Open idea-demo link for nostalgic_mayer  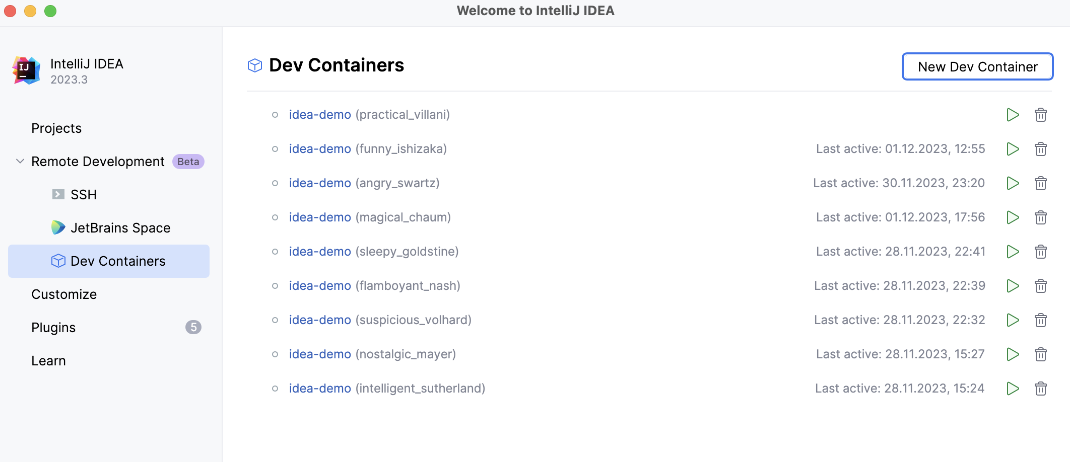click(x=320, y=354)
